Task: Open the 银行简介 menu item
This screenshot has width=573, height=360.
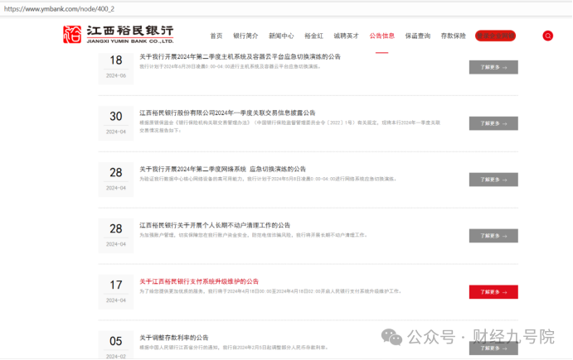Action: pyautogui.click(x=245, y=36)
